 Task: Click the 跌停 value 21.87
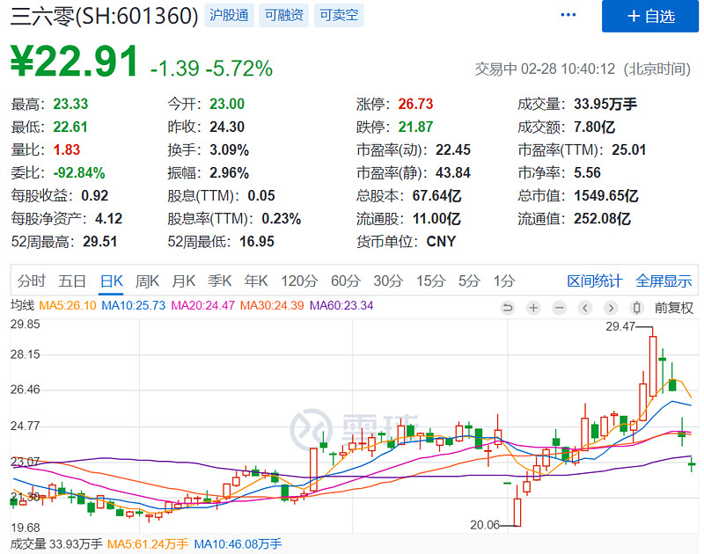(x=415, y=127)
